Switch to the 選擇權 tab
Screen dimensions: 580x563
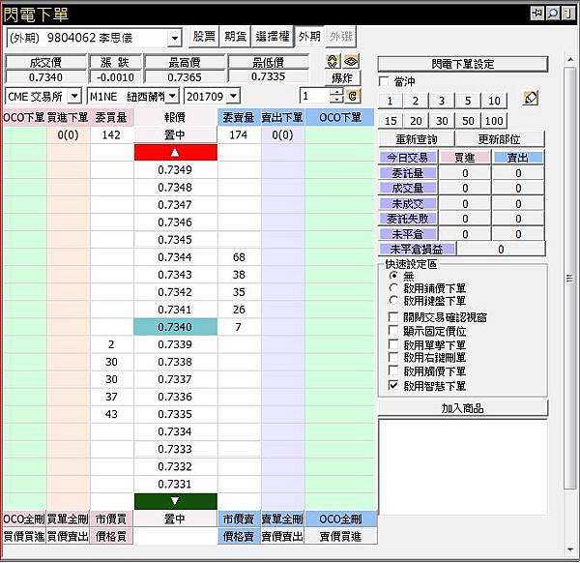(x=273, y=37)
